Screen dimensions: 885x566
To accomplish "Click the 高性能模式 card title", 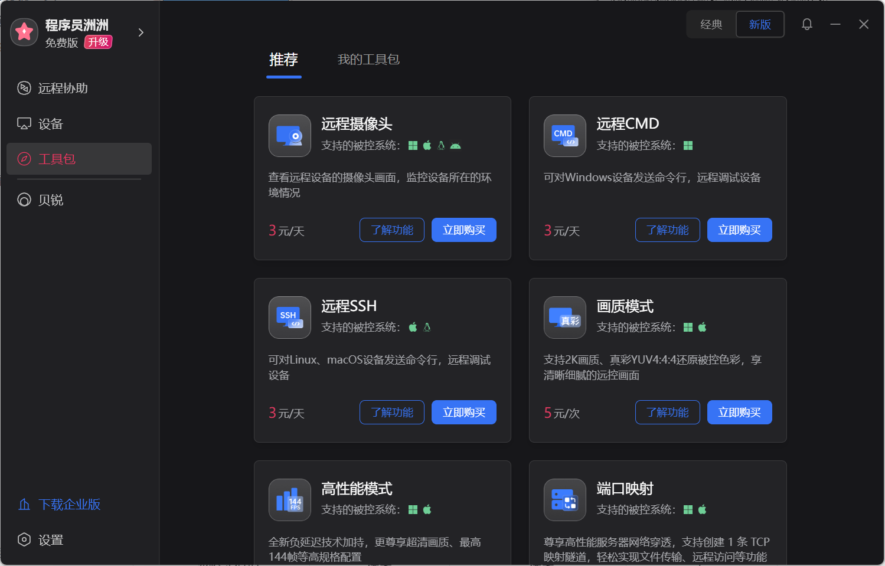I will pos(357,489).
